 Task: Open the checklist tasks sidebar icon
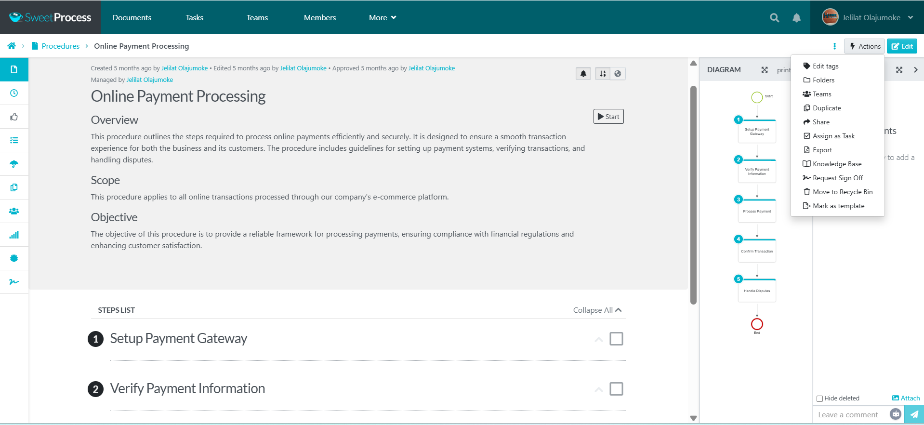[x=14, y=140]
